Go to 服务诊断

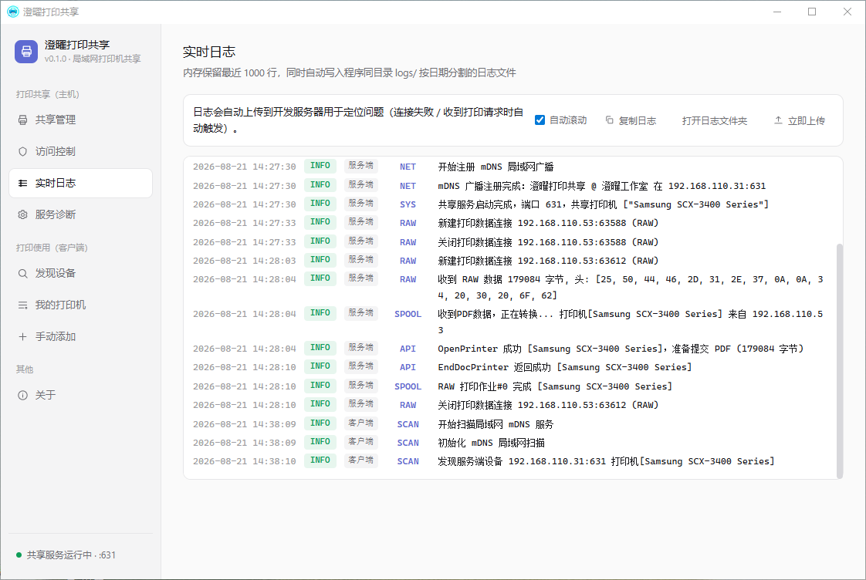pos(80,214)
